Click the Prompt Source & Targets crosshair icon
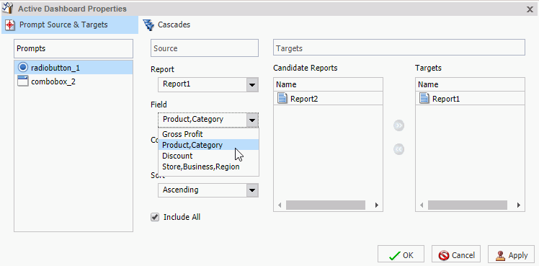The width and height of the screenshot is (539, 266). pyautogui.click(x=10, y=25)
